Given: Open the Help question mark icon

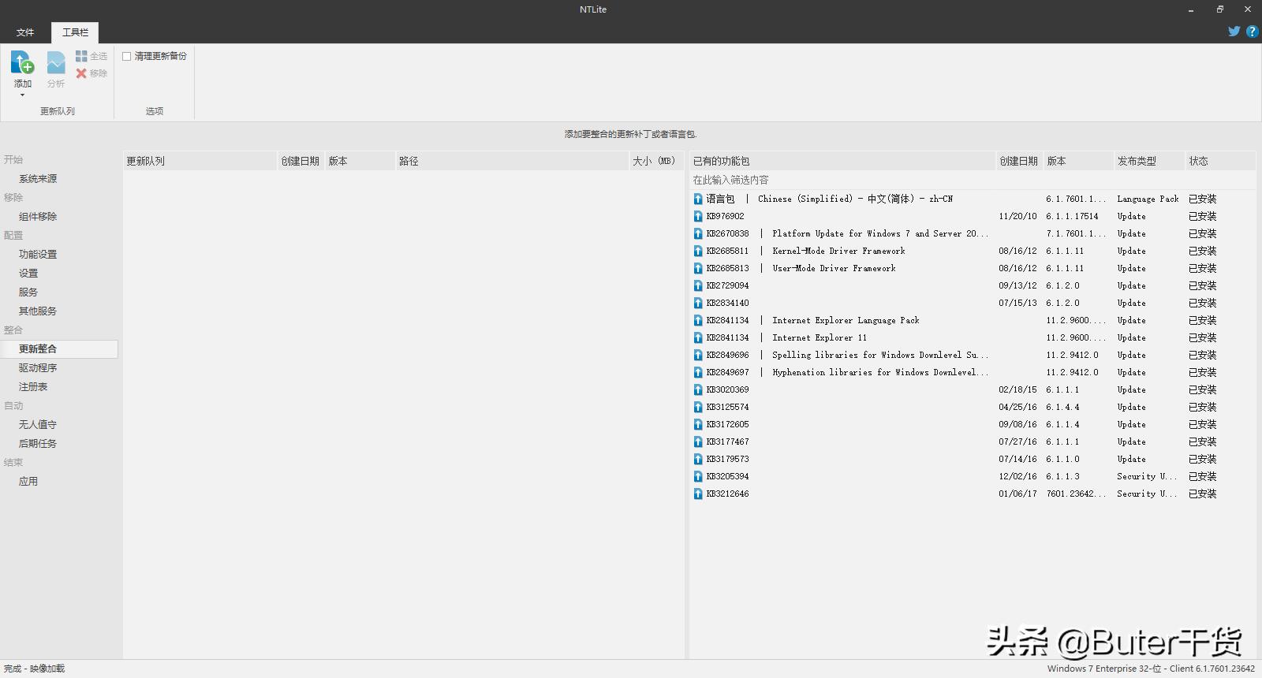Looking at the screenshot, I should [1252, 32].
